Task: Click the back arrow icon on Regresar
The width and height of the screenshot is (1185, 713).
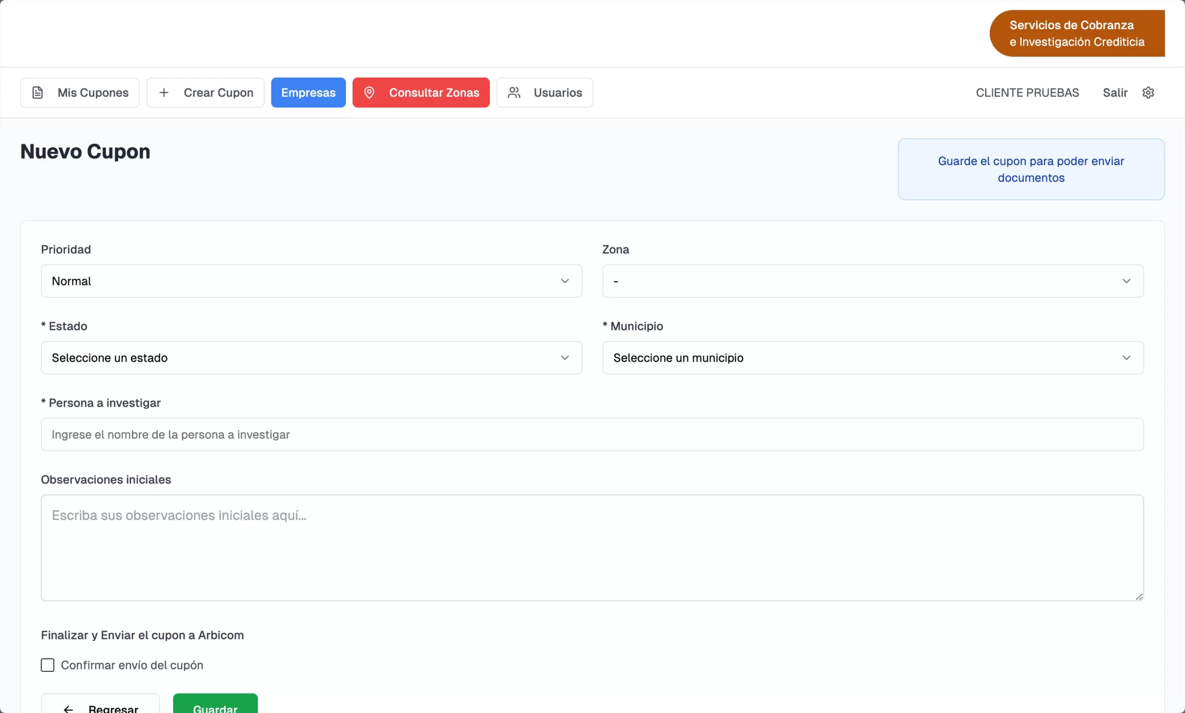Action: pos(68,709)
